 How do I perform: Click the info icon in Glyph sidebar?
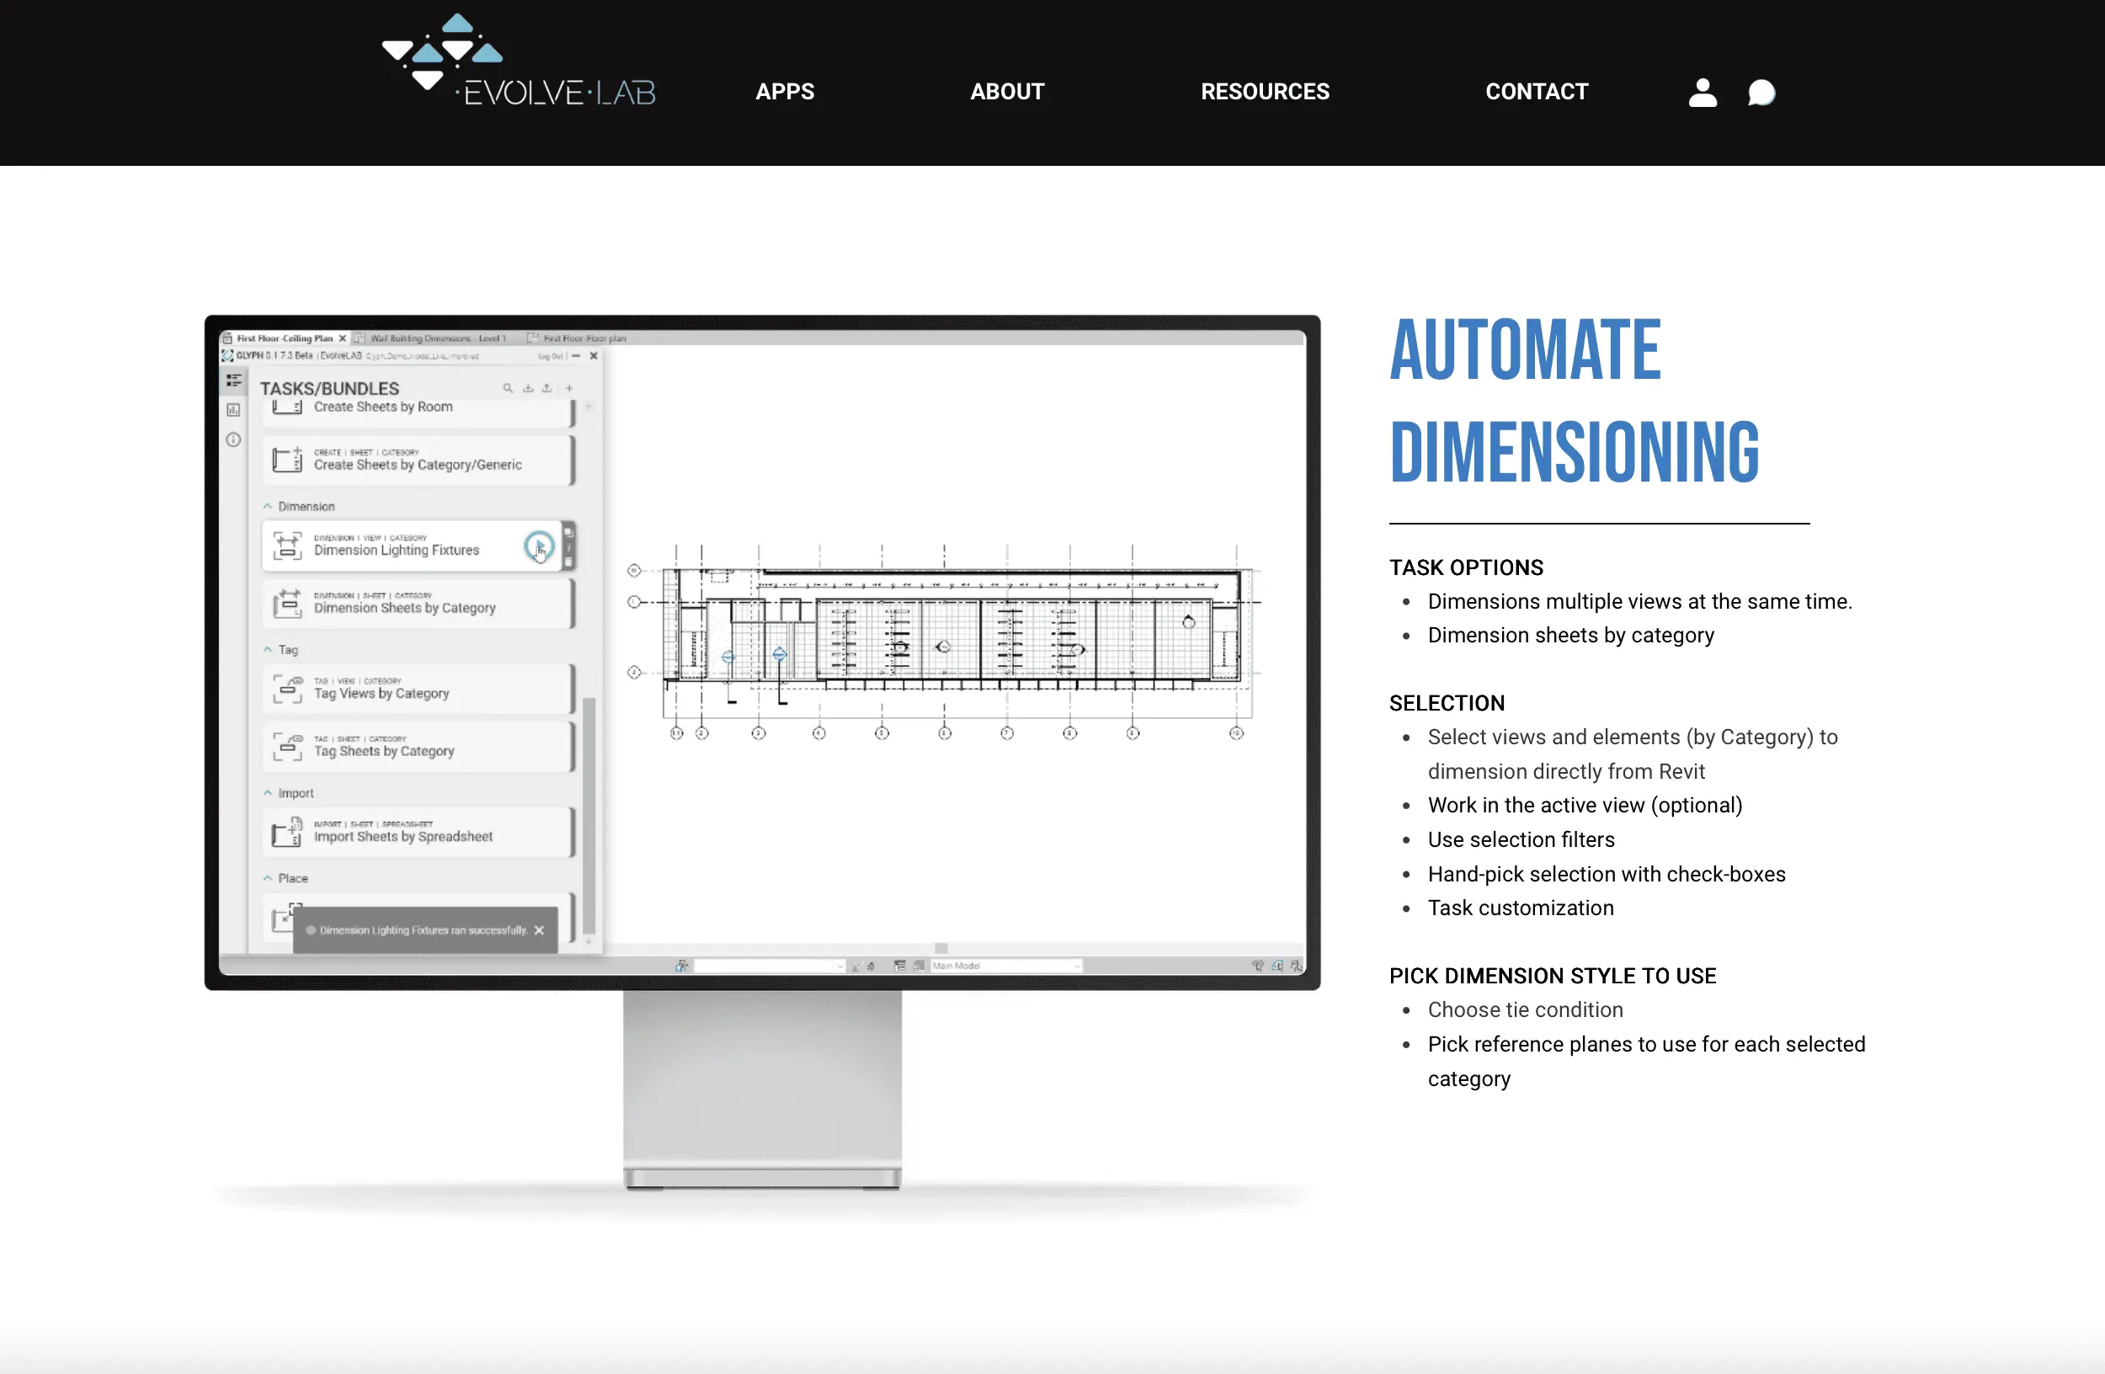click(x=233, y=439)
